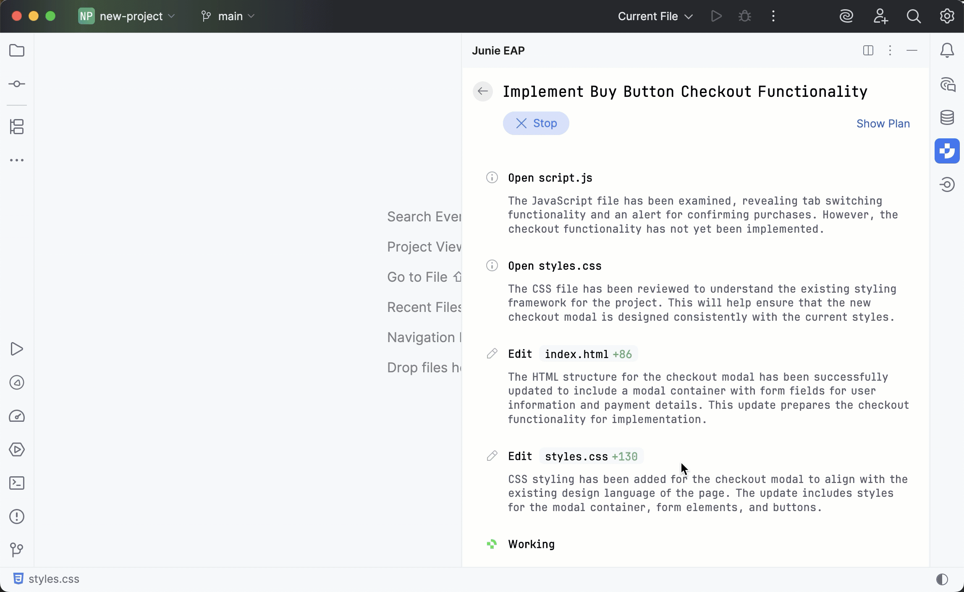Open the Junie options menu
This screenshot has width=964, height=592.
(x=890, y=50)
